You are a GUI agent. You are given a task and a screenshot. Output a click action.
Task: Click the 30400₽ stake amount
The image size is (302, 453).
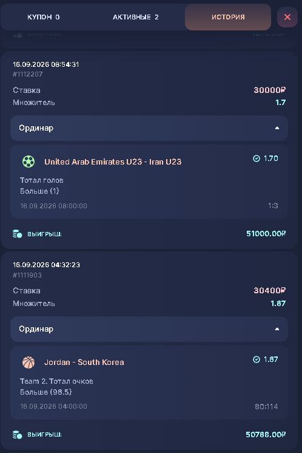point(270,290)
